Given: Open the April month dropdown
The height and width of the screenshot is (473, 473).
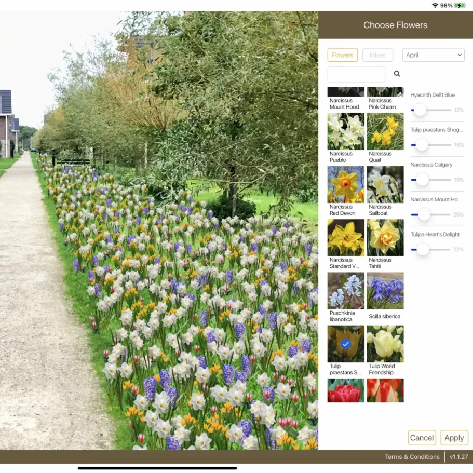Looking at the screenshot, I should click(x=433, y=55).
